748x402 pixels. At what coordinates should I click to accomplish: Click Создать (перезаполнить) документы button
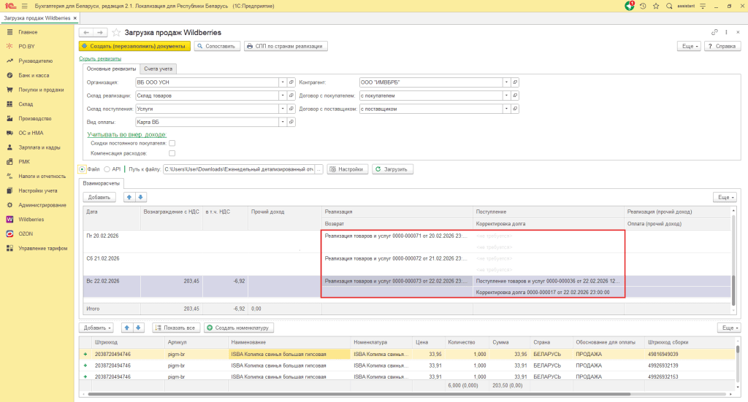[134, 46]
